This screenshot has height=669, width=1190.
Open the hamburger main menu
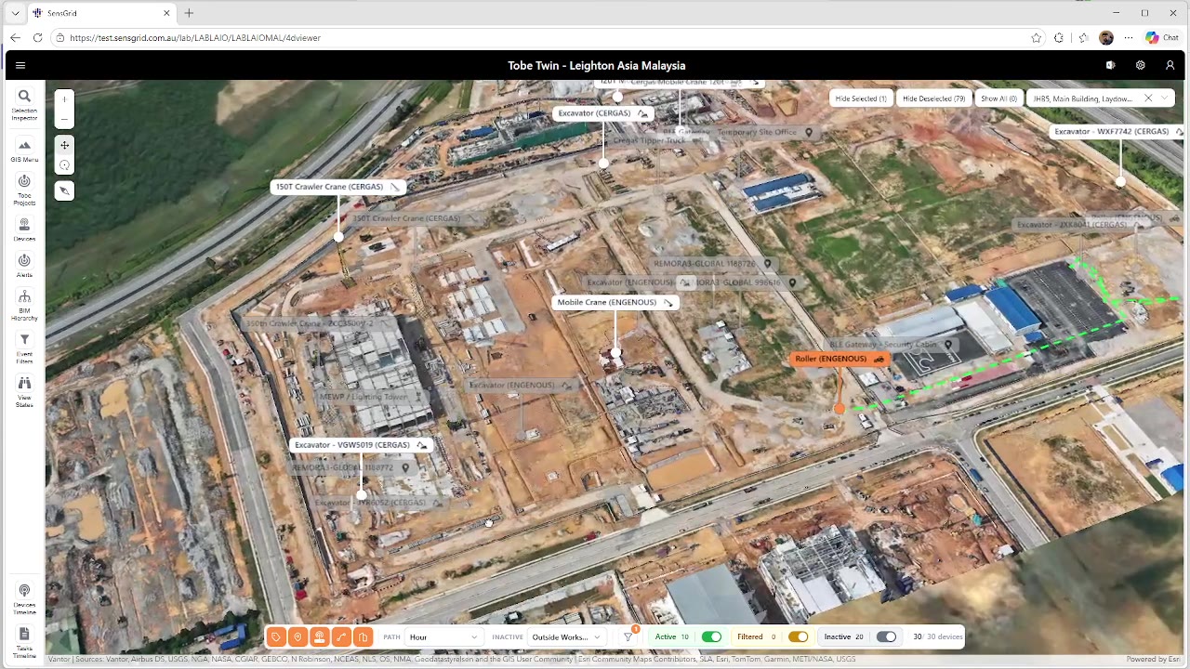click(x=20, y=65)
